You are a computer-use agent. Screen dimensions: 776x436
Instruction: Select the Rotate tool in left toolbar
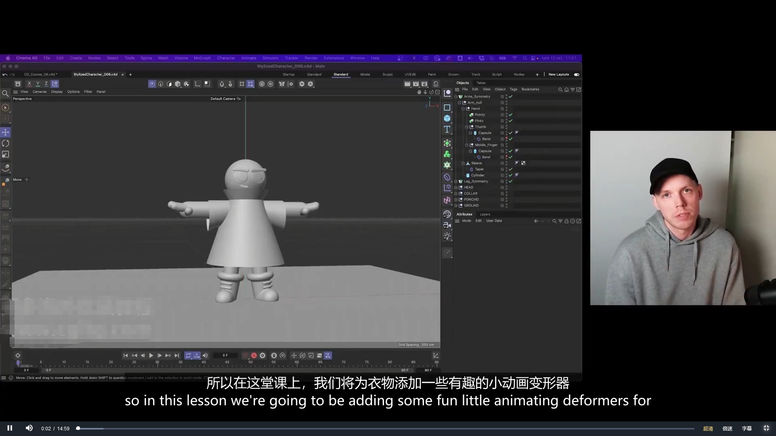tap(6, 143)
